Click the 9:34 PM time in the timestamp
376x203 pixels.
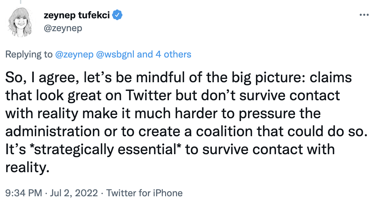(x=24, y=193)
